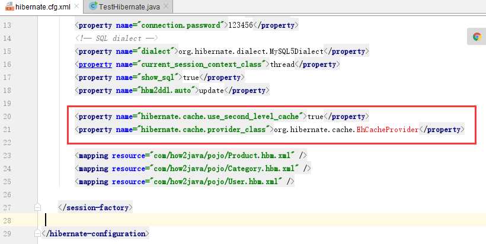This screenshot has width=486, height=244.
Task: Click the underlined property tag on line 16
Action: tap(95, 65)
